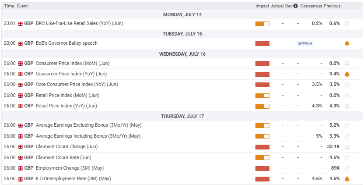
Task: Click the bell icon for Average Earnings Excluding Bonus
Action: coord(347,125)
